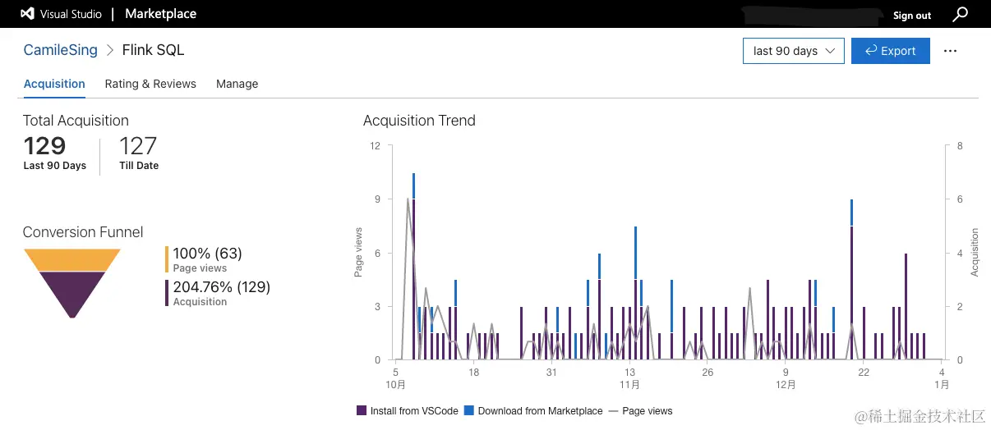Open the last 90 days dropdown
Image resolution: width=991 pixels, height=430 pixels.
click(x=794, y=51)
